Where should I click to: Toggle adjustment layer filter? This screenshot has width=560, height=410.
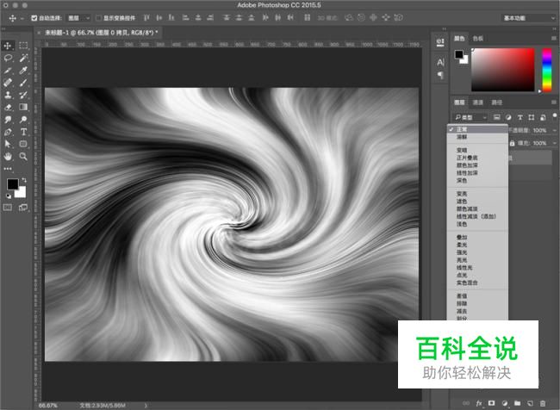[508, 117]
